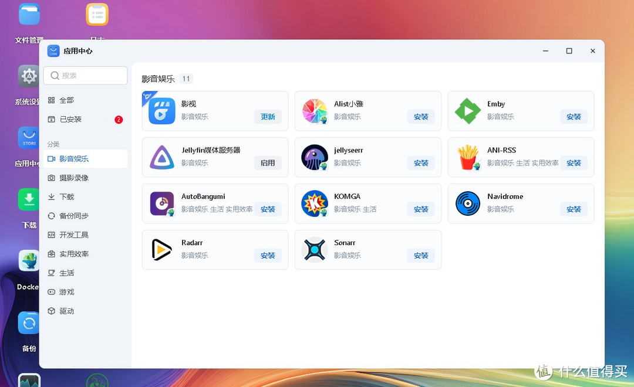Enable the Jellyfin媒体服务器 app
The height and width of the screenshot is (387, 634).
coord(268,163)
